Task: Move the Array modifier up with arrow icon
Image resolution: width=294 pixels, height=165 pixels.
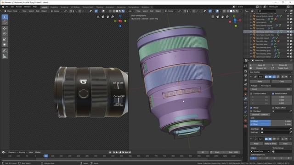Action: point(283,77)
